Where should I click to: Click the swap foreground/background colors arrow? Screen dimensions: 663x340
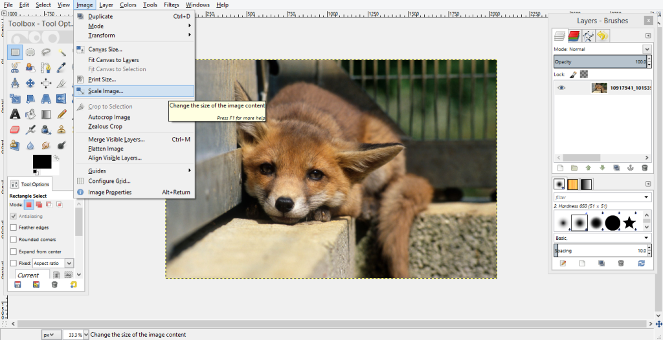[56, 158]
